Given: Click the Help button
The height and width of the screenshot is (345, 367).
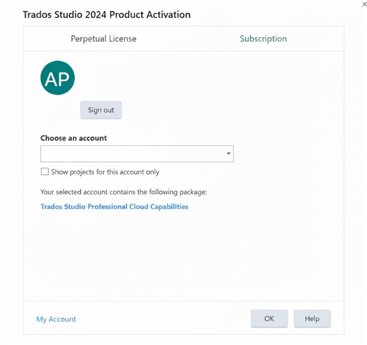Looking at the screenshot, I should click(x=312, y=319).
